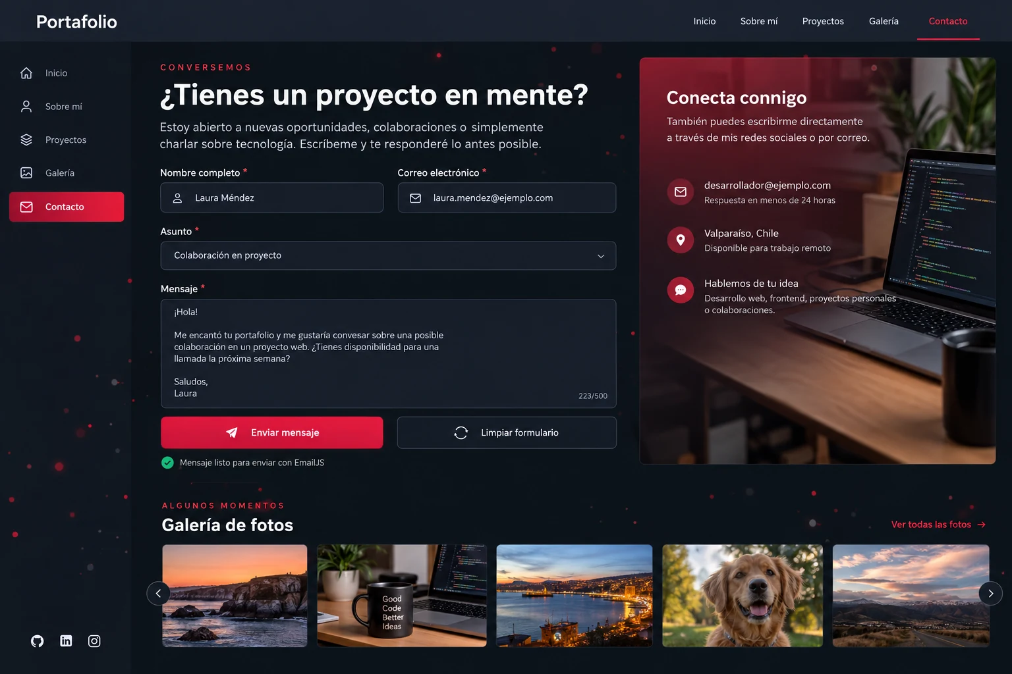Viewport: 1012px width, 674px height.
Task: Open the Asunto dropdown
Action: (388, 255)
